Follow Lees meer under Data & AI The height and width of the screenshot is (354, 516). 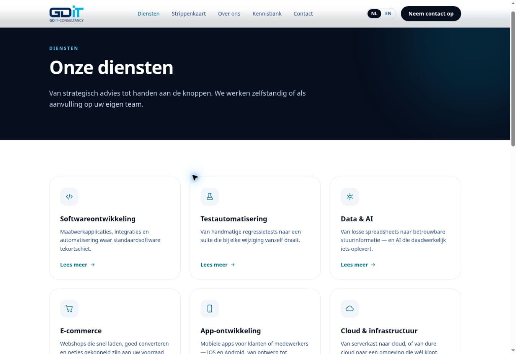[358, 265]
